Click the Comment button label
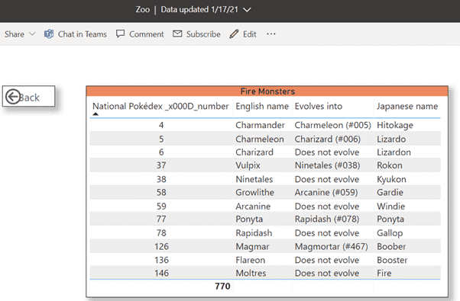Viewport: 460px width, 301px height. click(x=147, y=34)
